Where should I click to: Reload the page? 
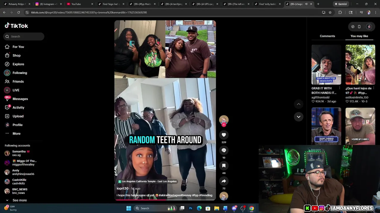point(18,12)
